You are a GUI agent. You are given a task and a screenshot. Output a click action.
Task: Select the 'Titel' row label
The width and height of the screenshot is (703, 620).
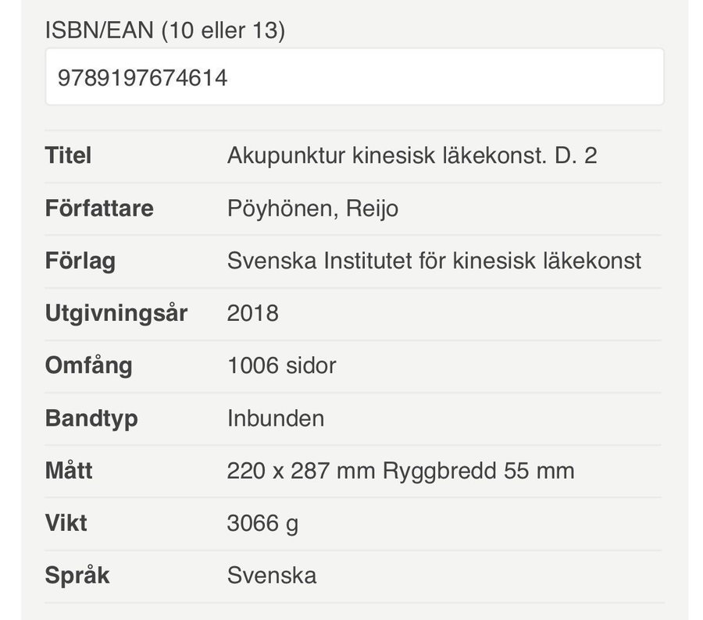(68, 155)
